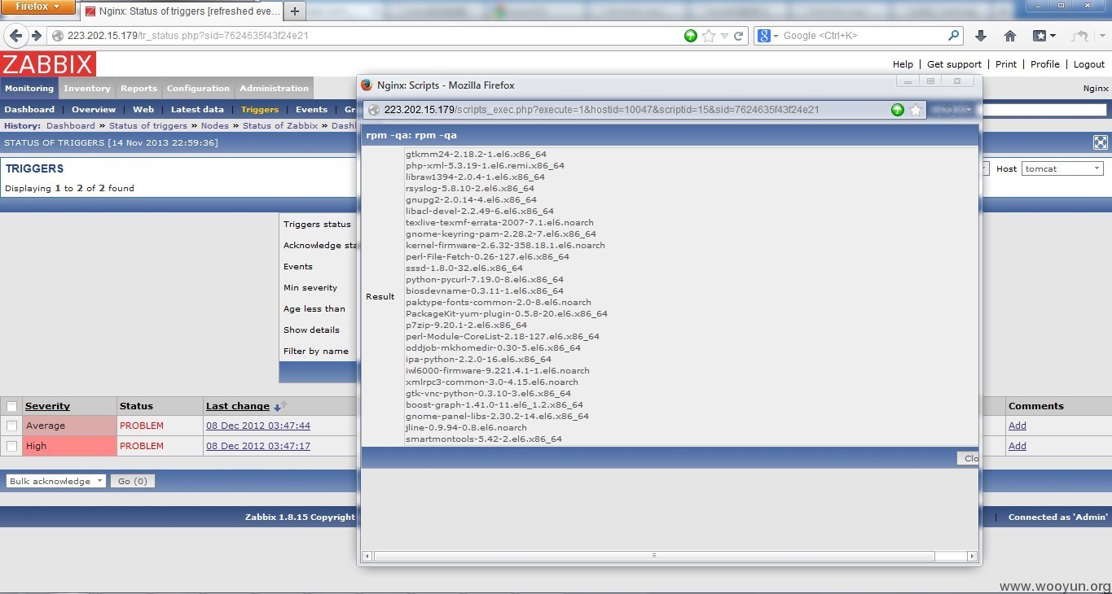This screenshot has height=594, width=1112.
Task: Go to the browser Home icon
Action: point(1010,36)
